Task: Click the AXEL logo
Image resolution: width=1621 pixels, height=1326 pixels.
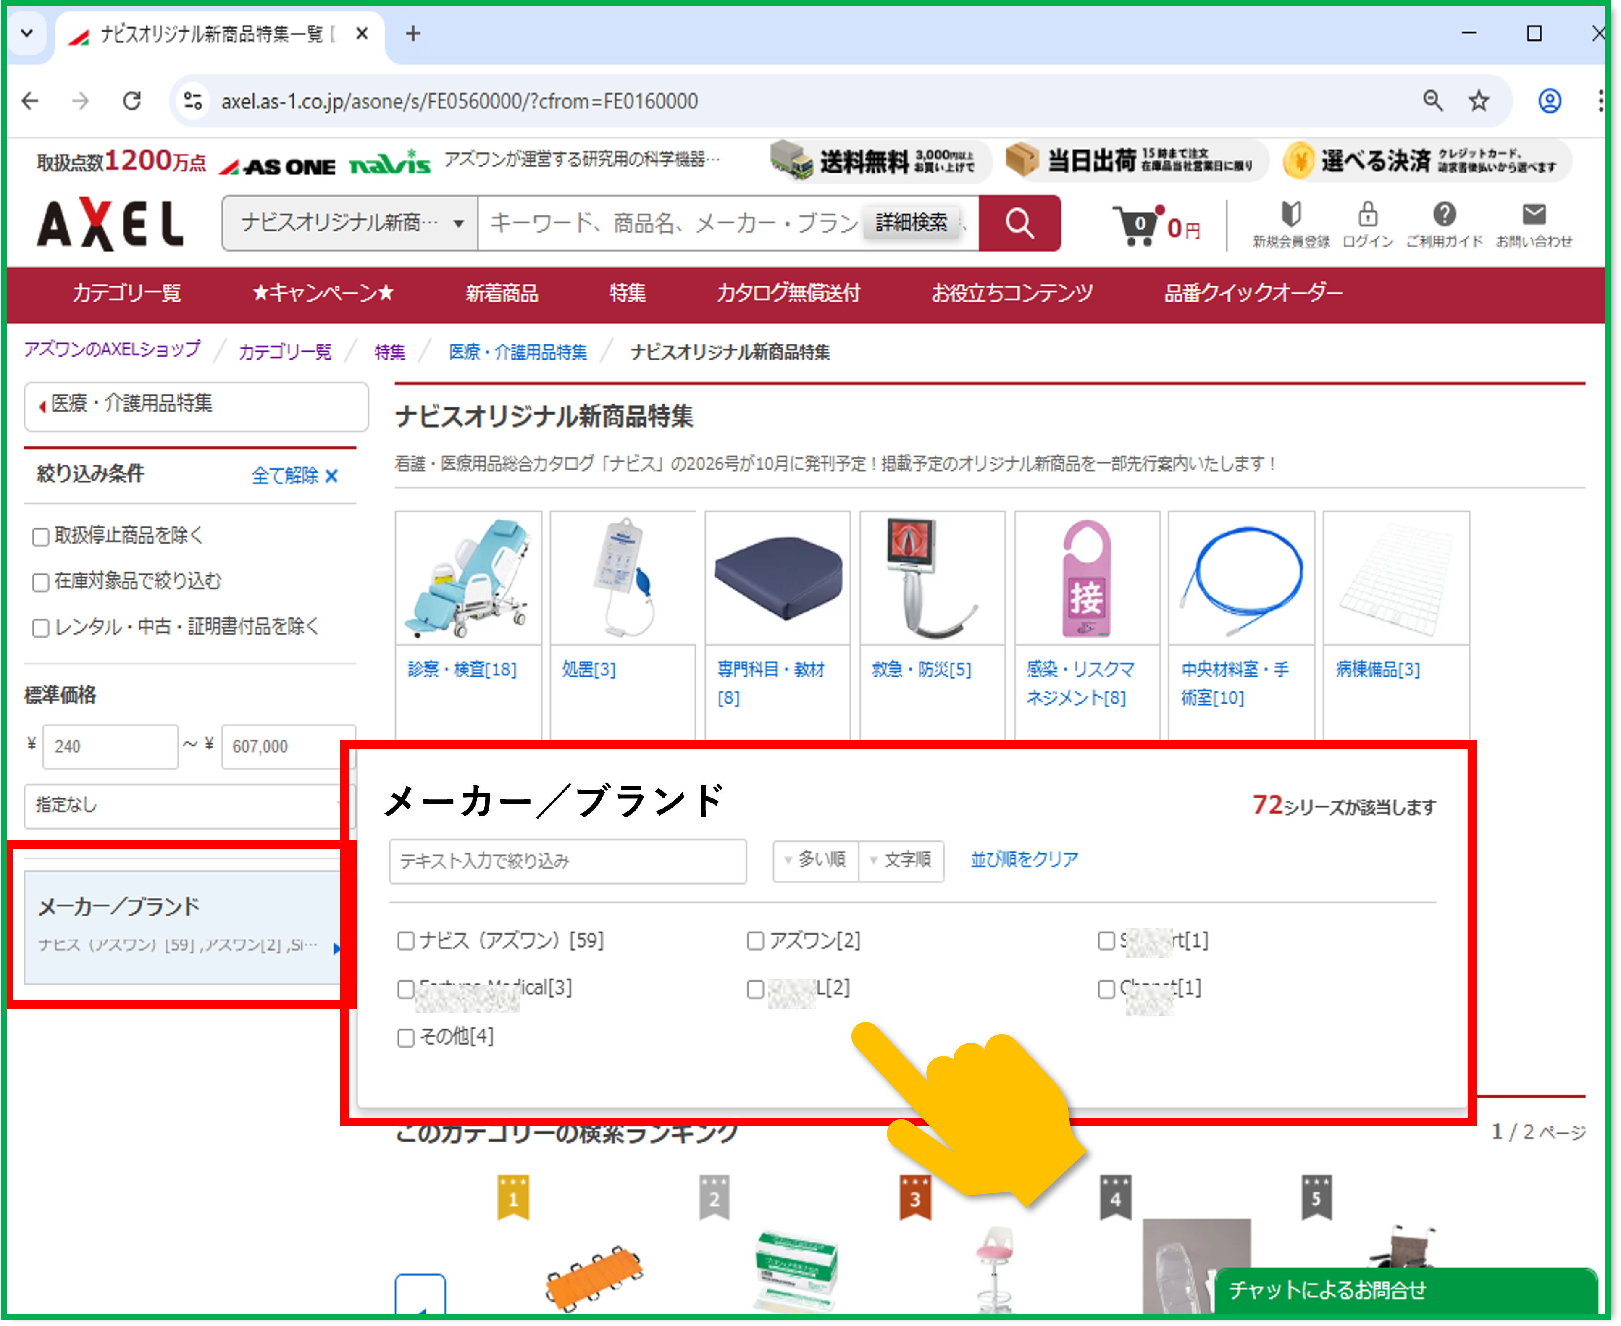Action: [111, 224]
